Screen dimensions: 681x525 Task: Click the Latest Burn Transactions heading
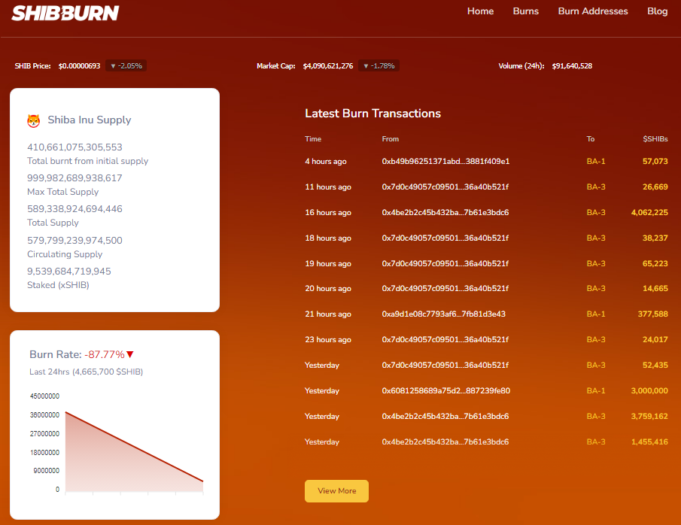372,114
